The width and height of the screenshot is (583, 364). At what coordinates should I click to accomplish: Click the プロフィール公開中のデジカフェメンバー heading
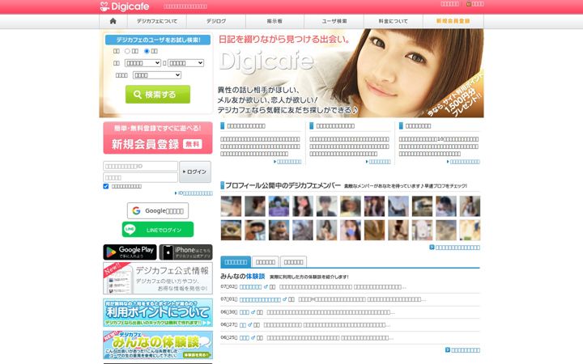(283, 185)
